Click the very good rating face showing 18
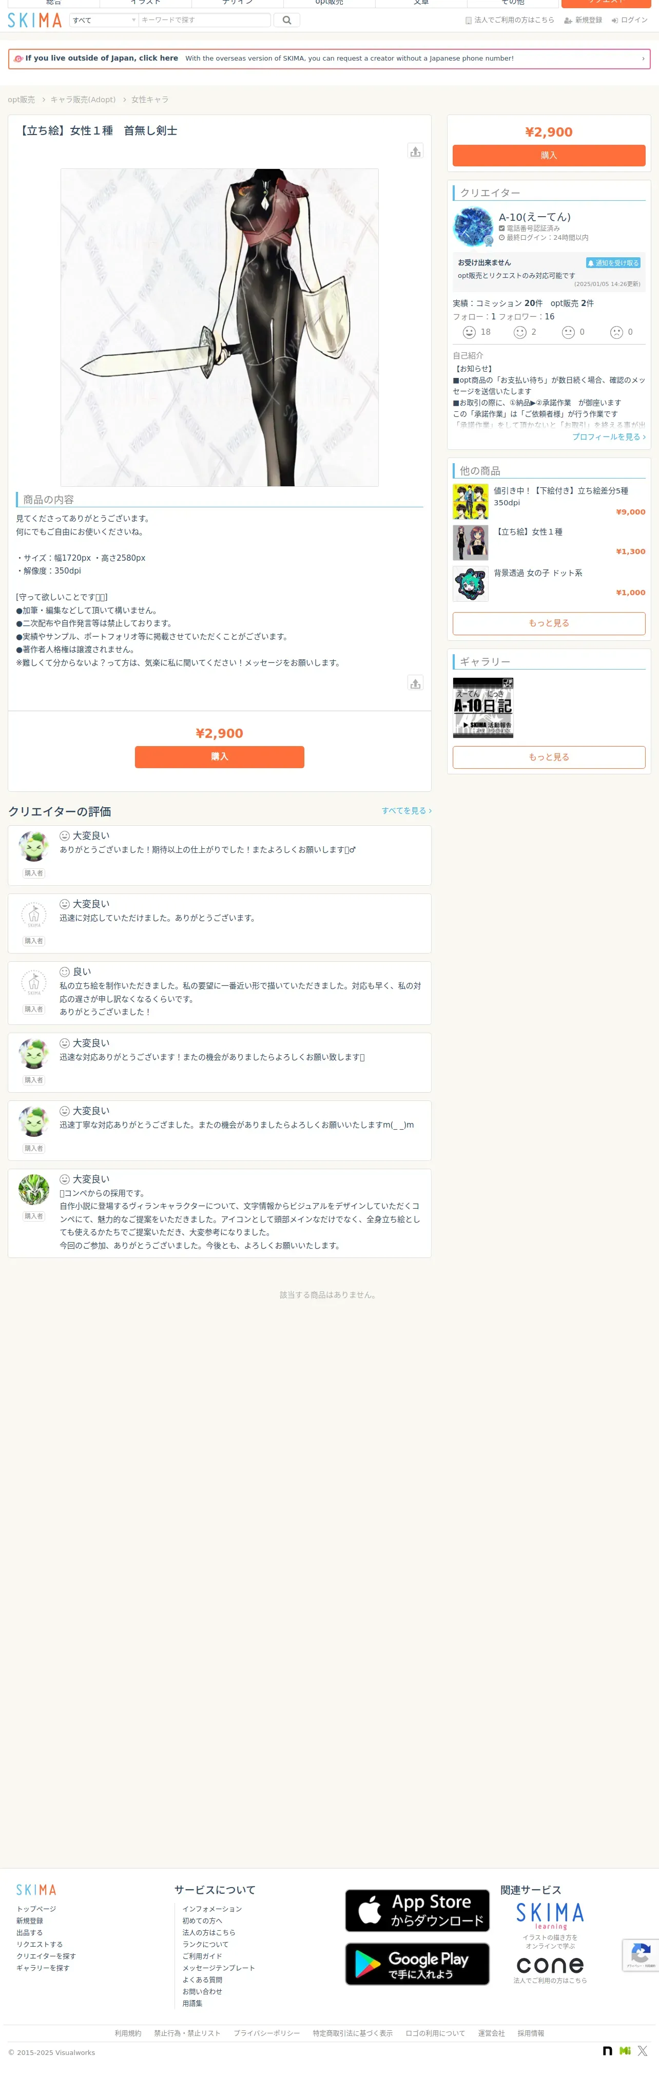 (x=469, y=332)
